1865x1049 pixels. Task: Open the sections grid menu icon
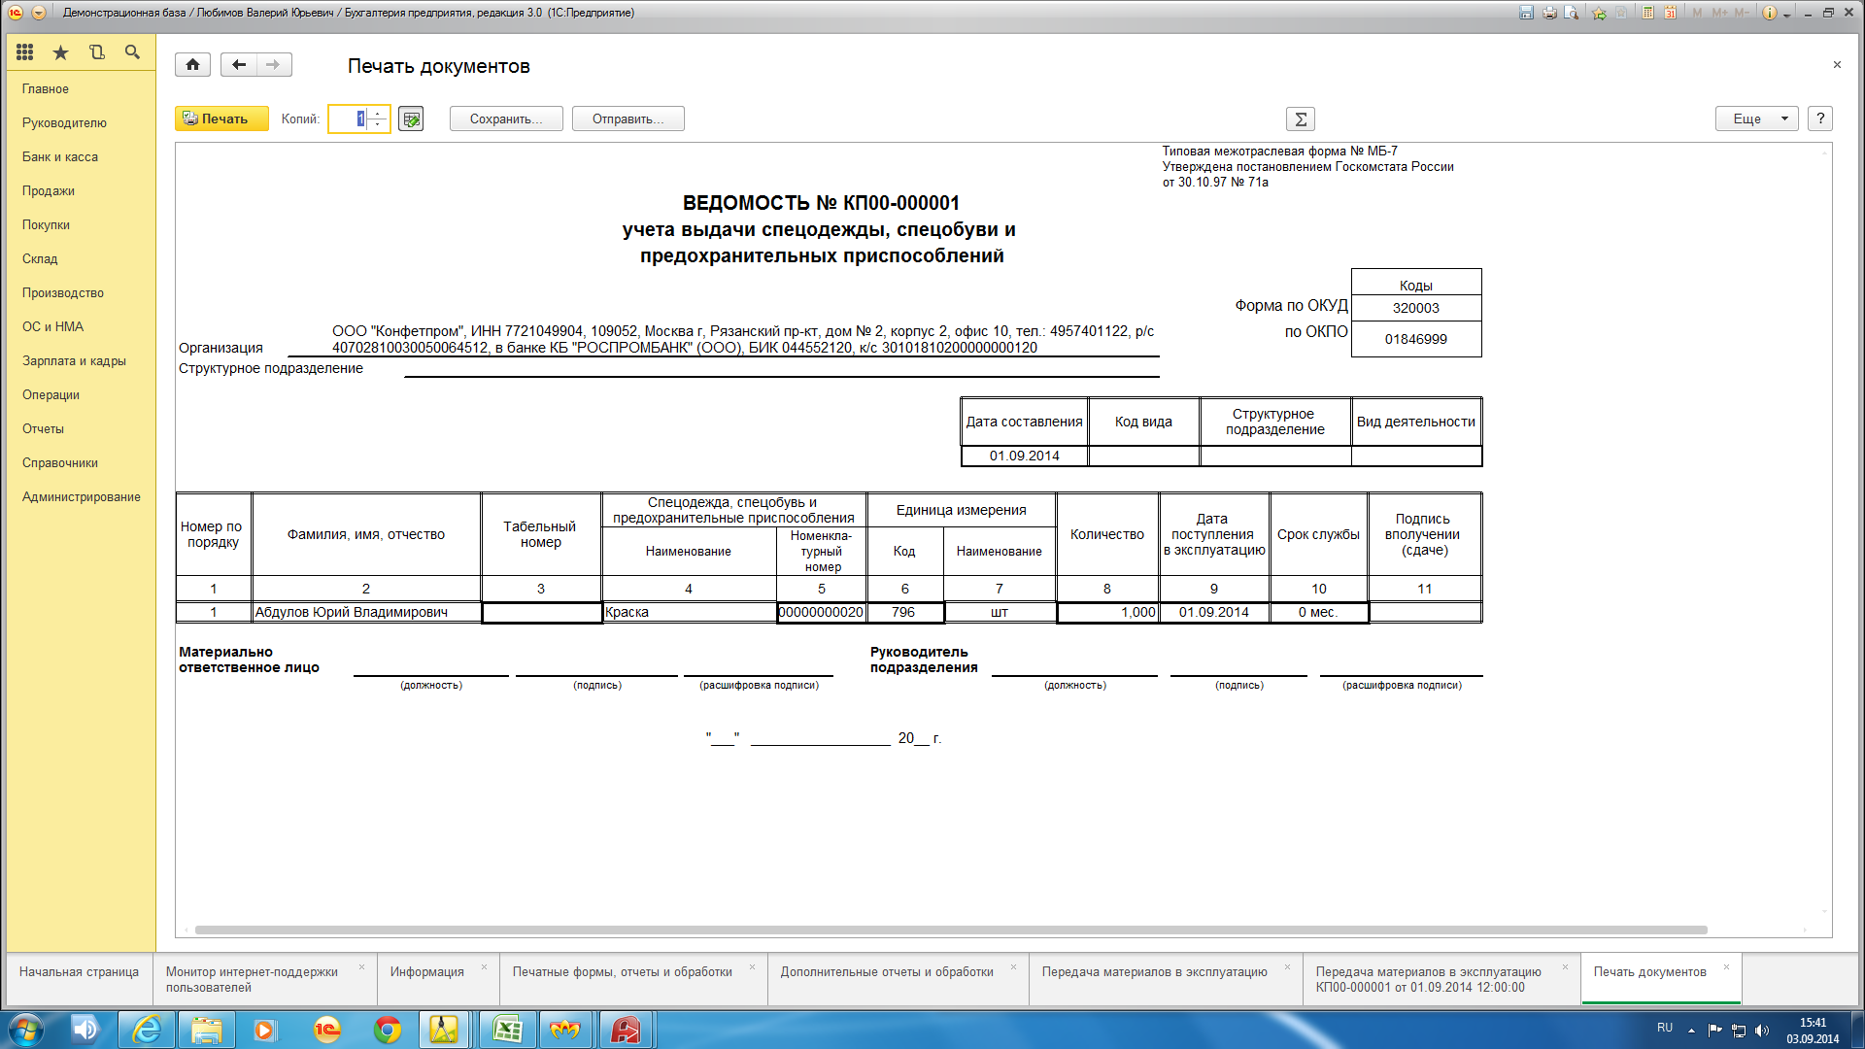click(x=25, y=52)
